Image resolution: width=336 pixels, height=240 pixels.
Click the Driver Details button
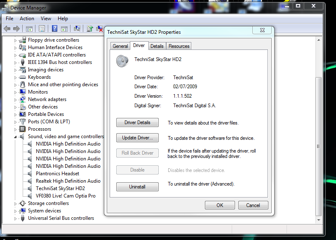coord(137,122)
